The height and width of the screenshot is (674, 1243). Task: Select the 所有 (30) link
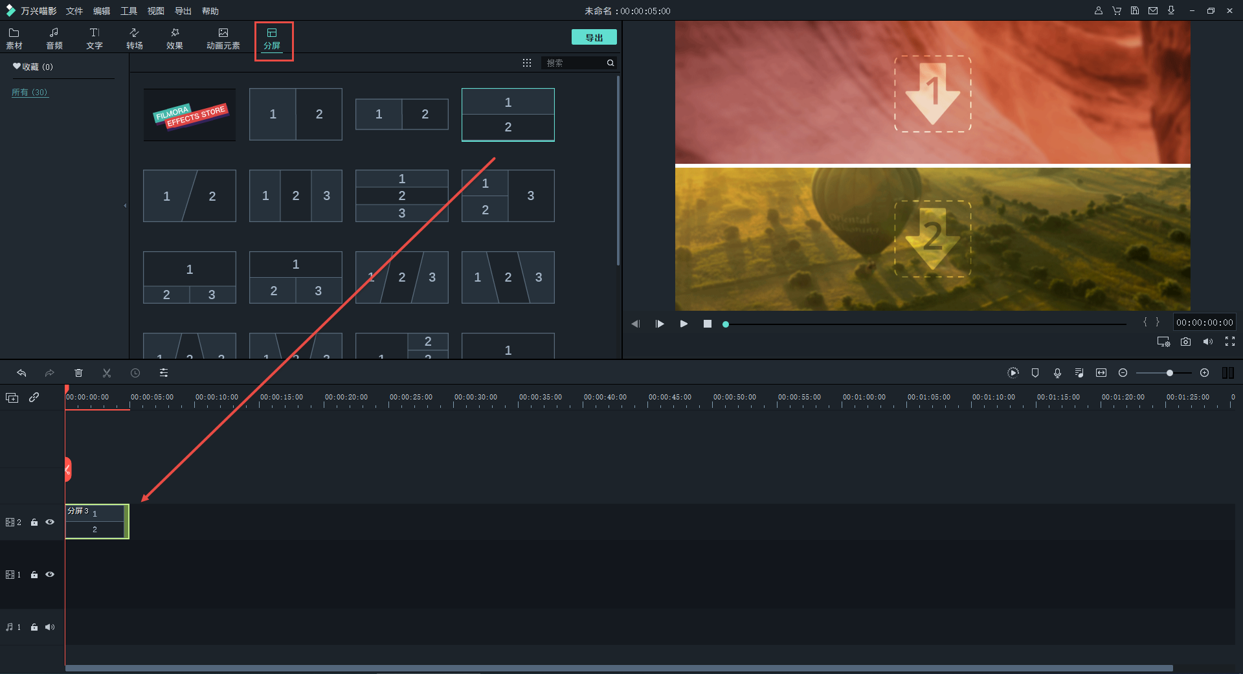tap(30, 93)
